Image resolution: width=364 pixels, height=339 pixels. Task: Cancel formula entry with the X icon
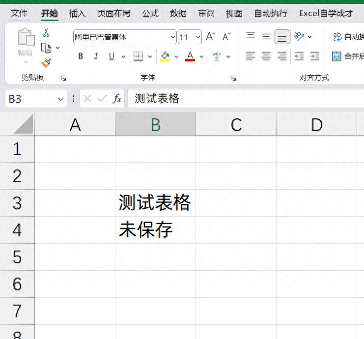[87, 99]
